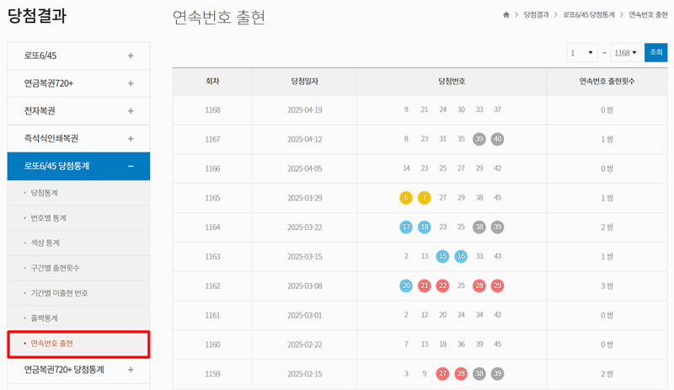Click gray ball 39 in round 1159
674x390 pixels.
click(497, 374)
